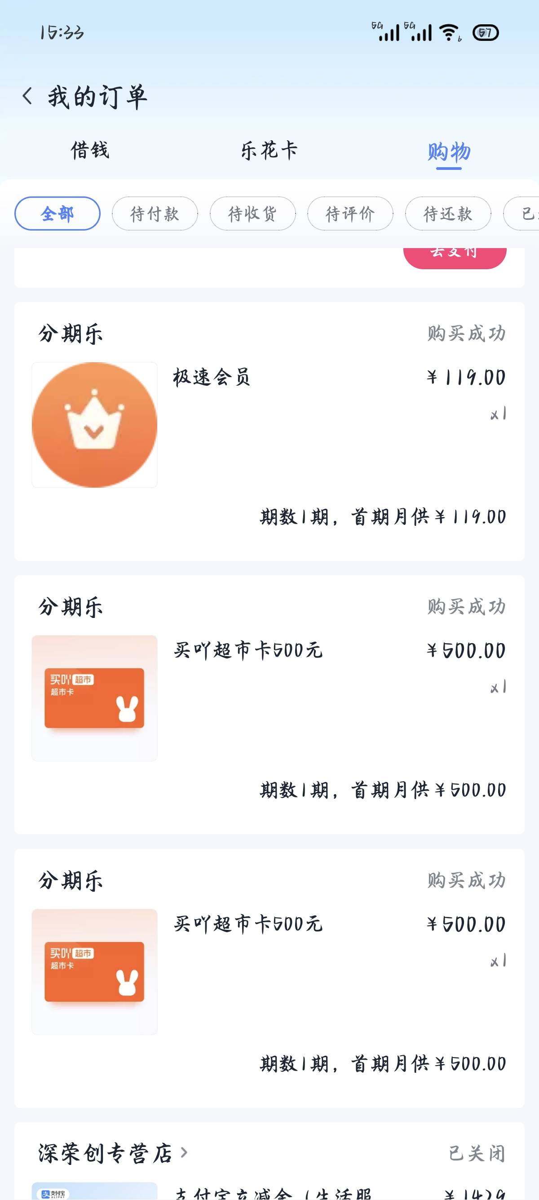Expand 深荣创专营店 store chevron
539x1200 pixels.
pos(184,1152)
